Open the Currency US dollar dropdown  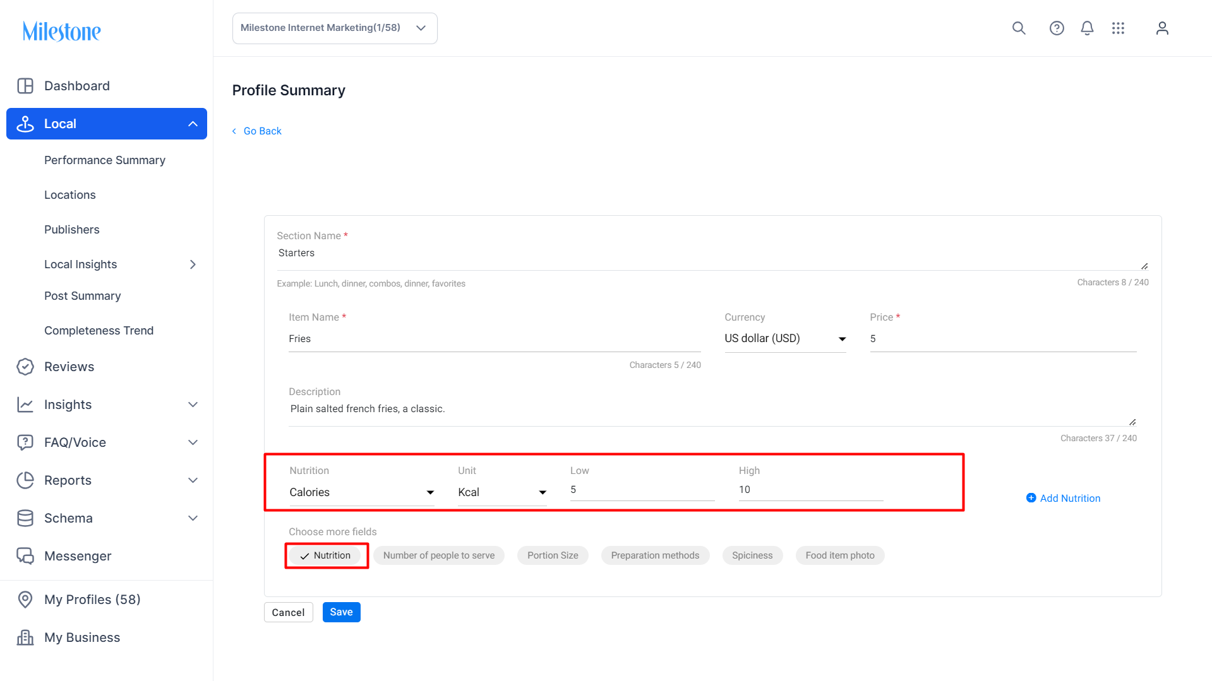[785, 339]
